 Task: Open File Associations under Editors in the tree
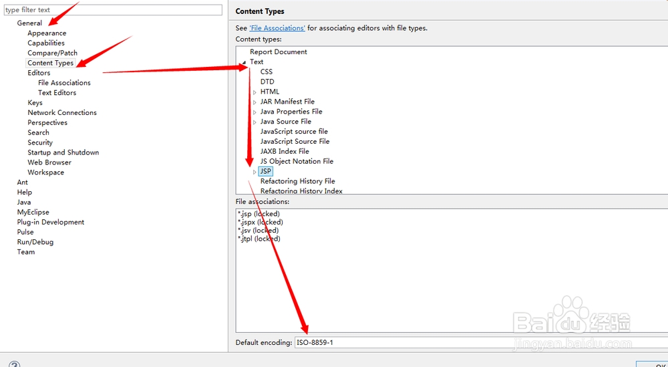64,83
